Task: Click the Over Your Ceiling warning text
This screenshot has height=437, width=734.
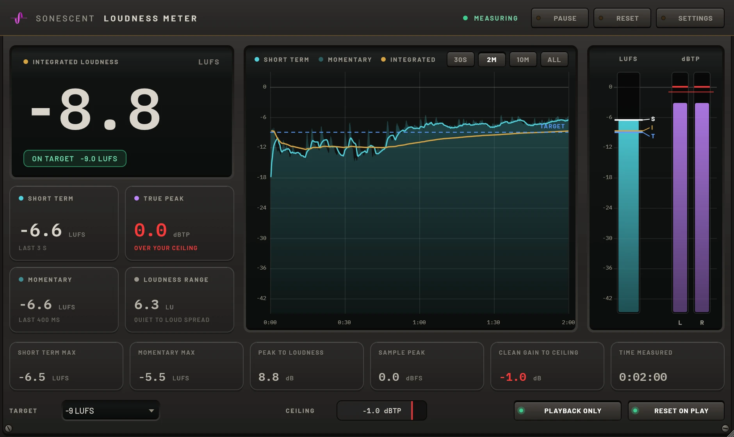Action: pyautogui.click(x=166, y=248)
